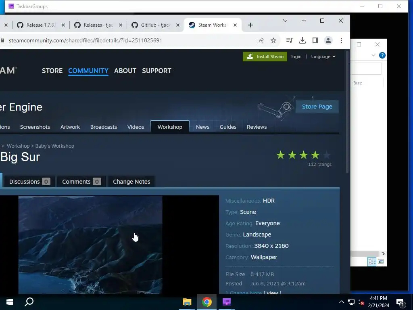The height and width of the screenshot is (310, 413).
Task: Click the Store Page button
Action: (x=317, y=107)
